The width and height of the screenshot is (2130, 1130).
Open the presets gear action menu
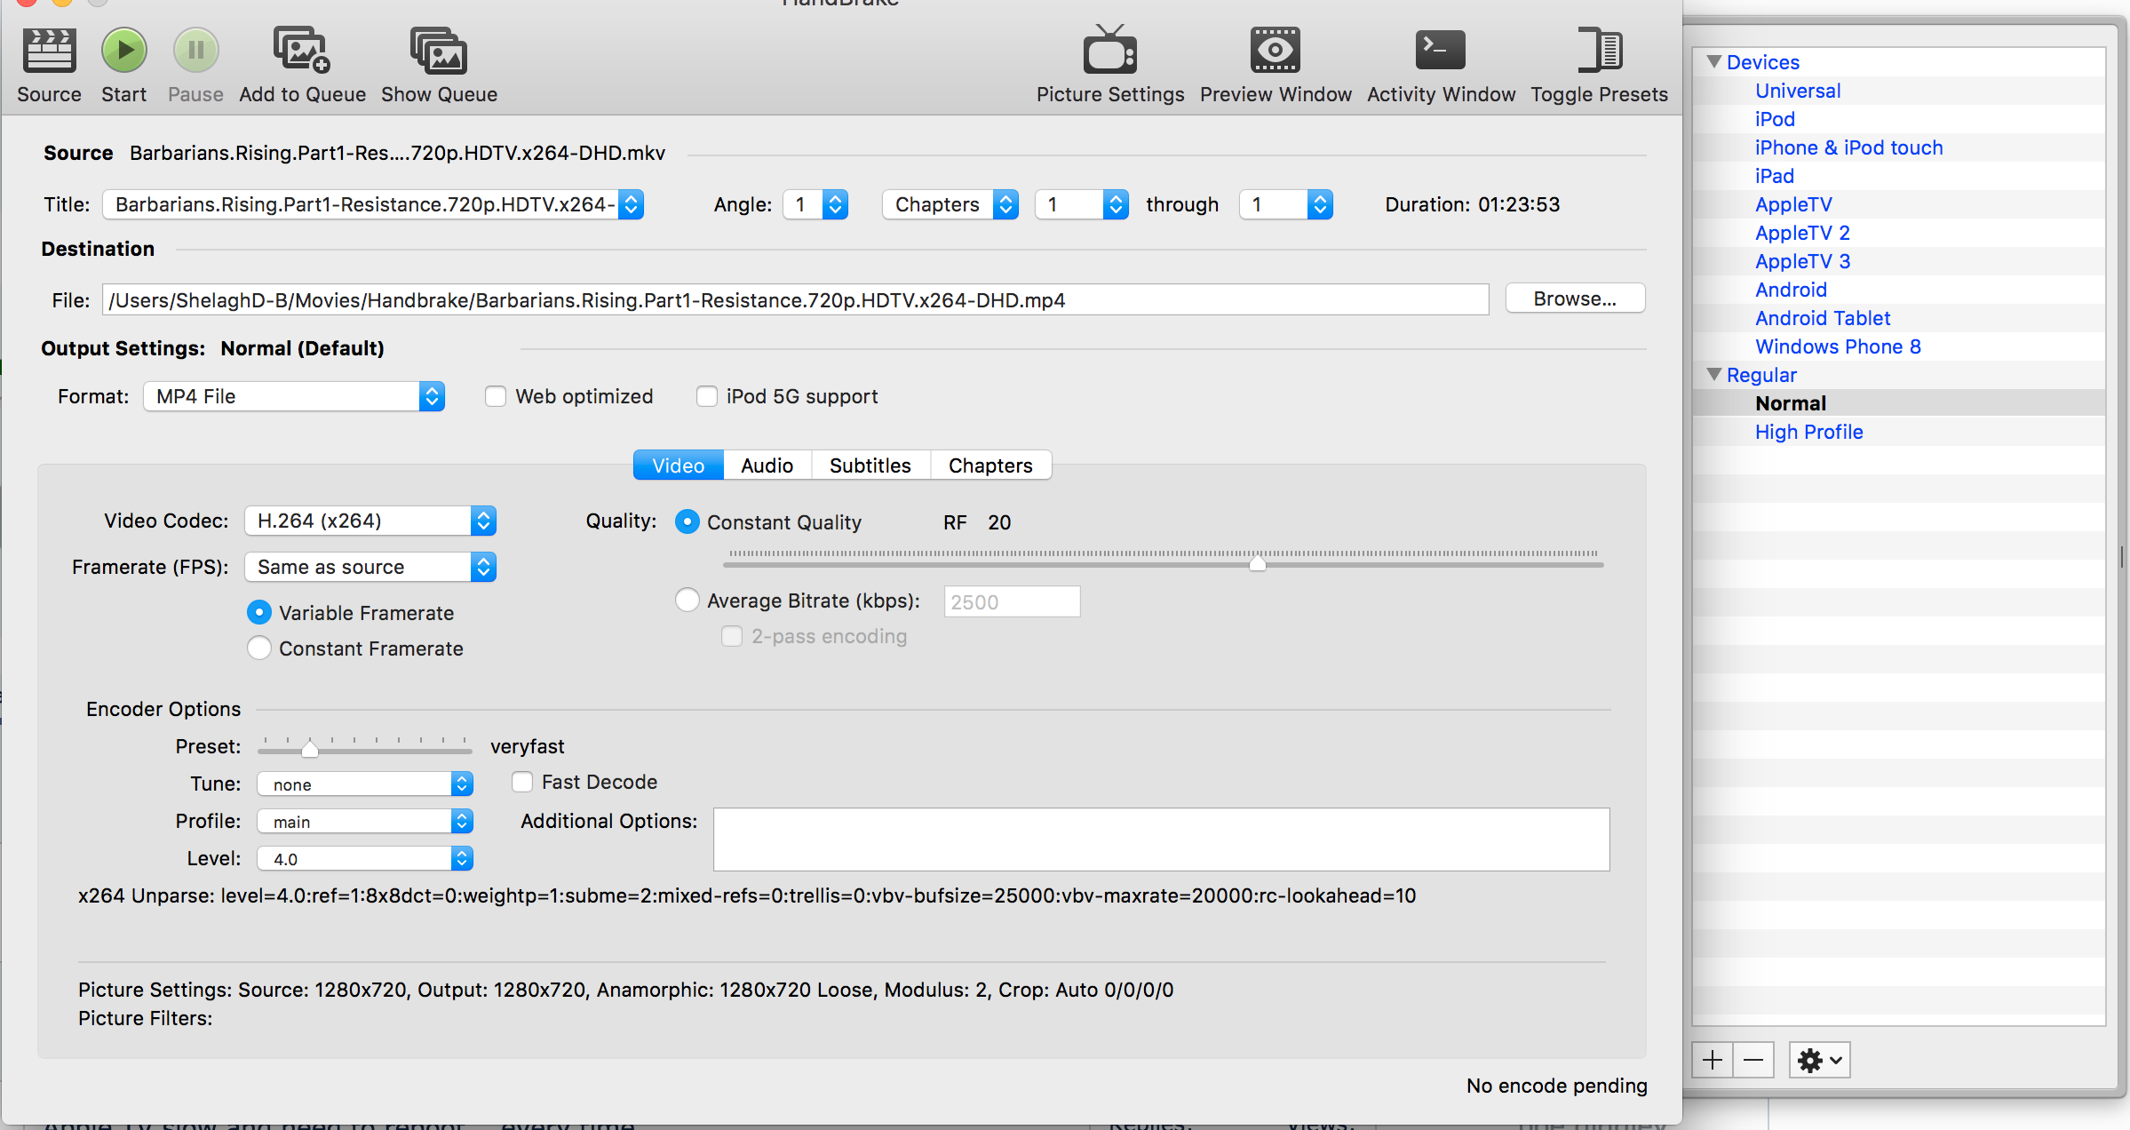pyautogui.click(x=1818, y=1060)
